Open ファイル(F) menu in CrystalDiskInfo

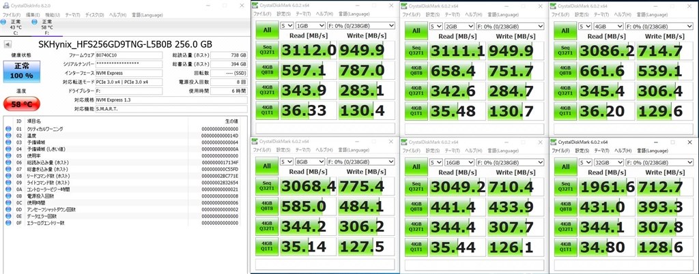[12, 15]
